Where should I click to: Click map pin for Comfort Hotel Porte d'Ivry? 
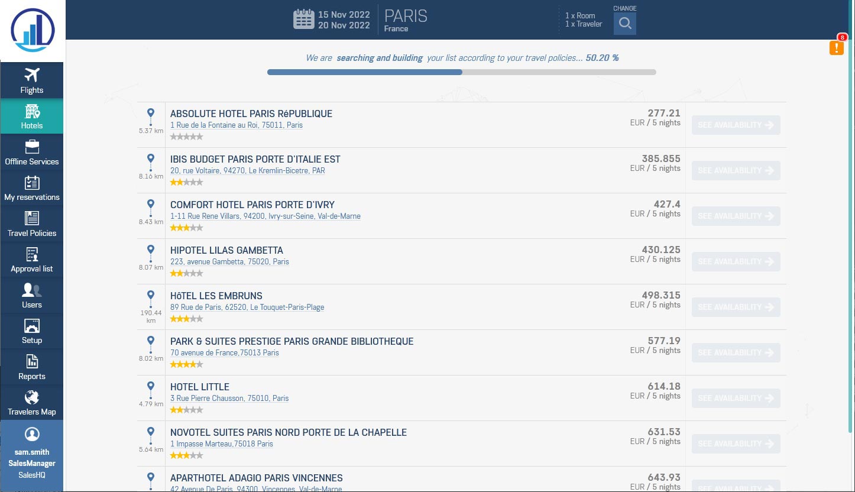tap(151, 204)
